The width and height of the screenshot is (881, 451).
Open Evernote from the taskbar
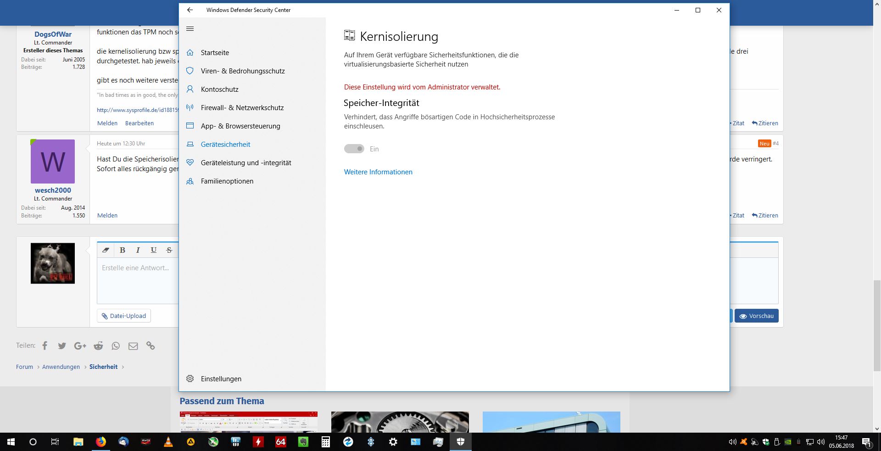coord(303,442)
